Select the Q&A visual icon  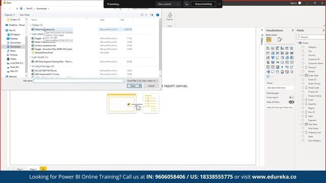pos(273,72)
